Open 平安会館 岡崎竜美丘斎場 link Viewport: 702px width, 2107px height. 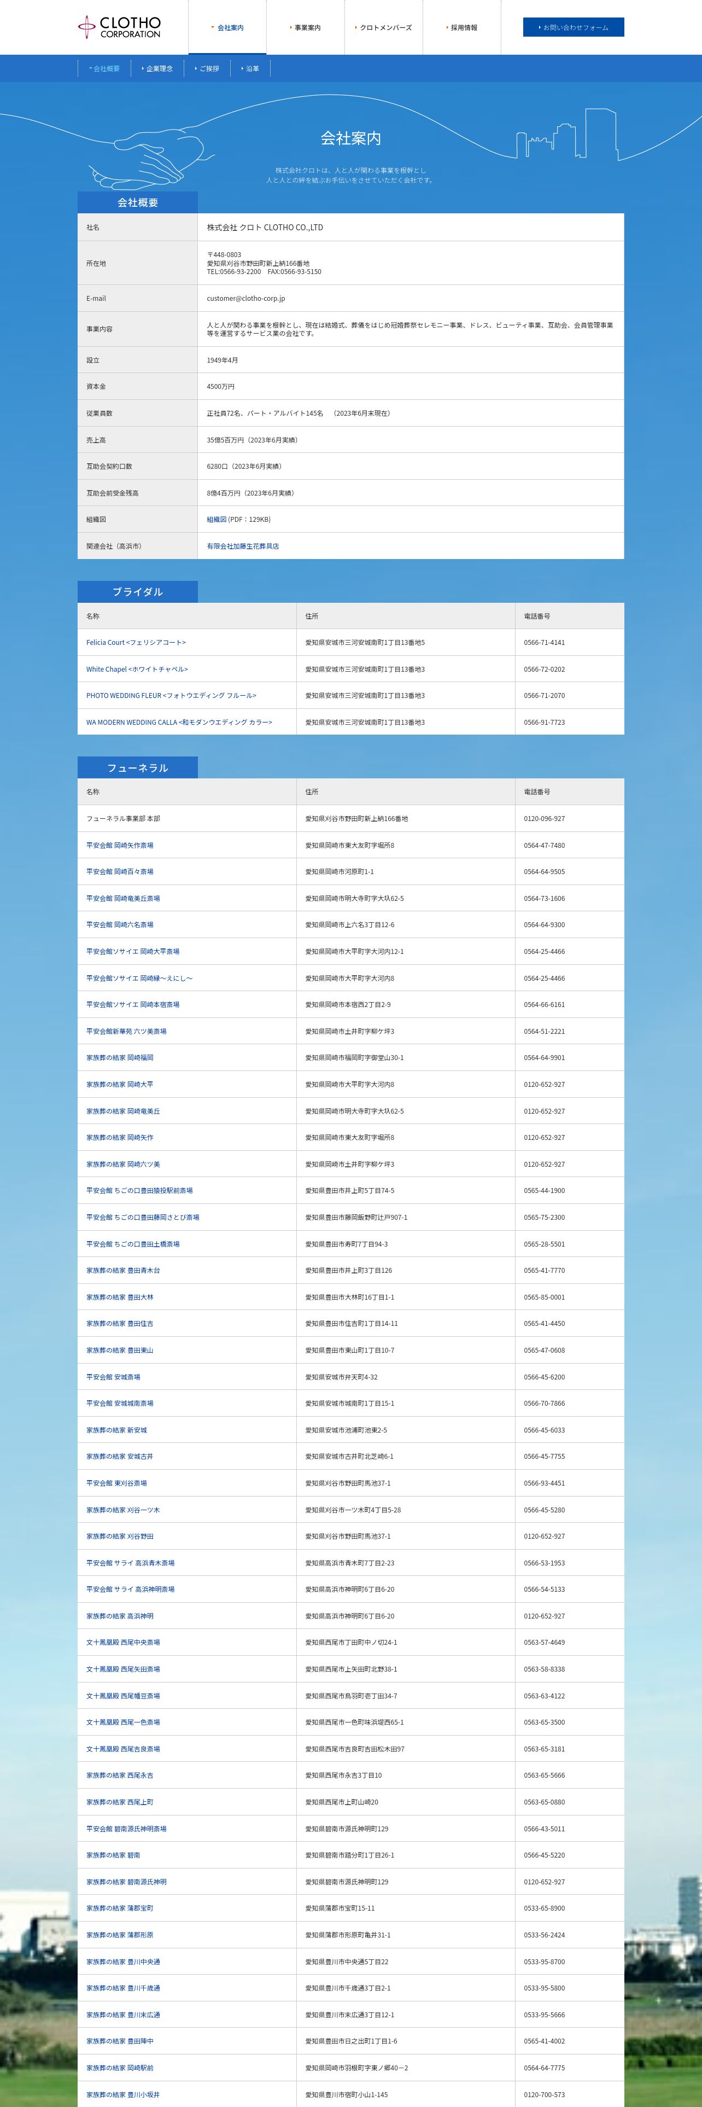point(124,899)
